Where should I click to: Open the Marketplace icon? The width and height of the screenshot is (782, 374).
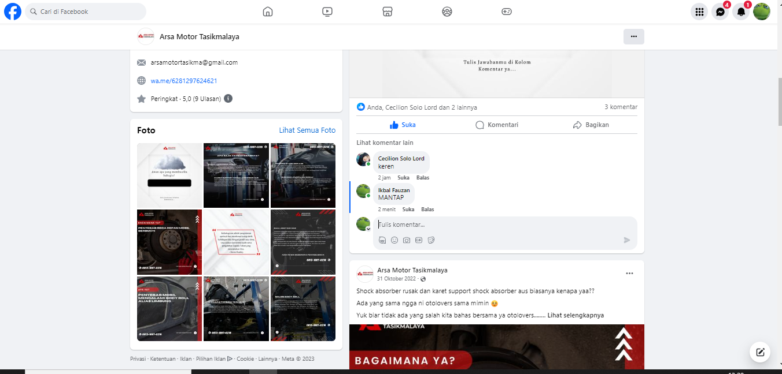tap(388, 12)
